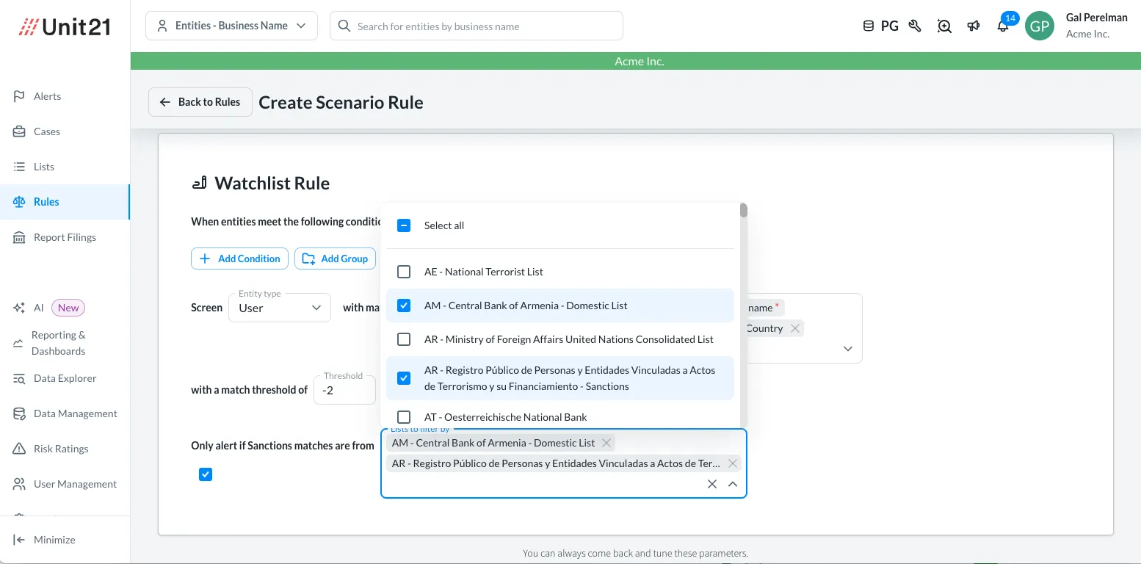Image resolution: width=1141 pixels, height=564 pixels.
Task: Select the AI section marked New
Action: [x=37, y=308]
